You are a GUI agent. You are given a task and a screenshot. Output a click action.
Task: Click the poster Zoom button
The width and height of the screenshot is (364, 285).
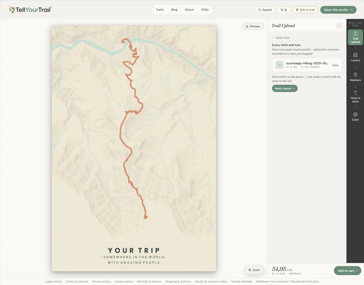pyautogui.click(x=254, y=270)
